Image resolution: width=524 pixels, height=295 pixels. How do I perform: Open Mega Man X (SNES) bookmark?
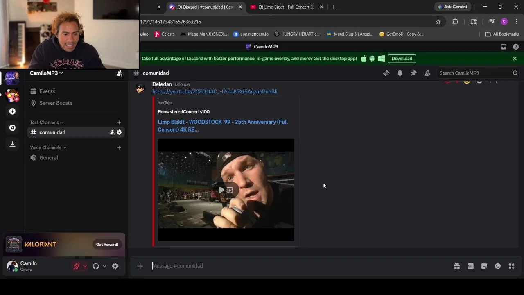[203, 34]
